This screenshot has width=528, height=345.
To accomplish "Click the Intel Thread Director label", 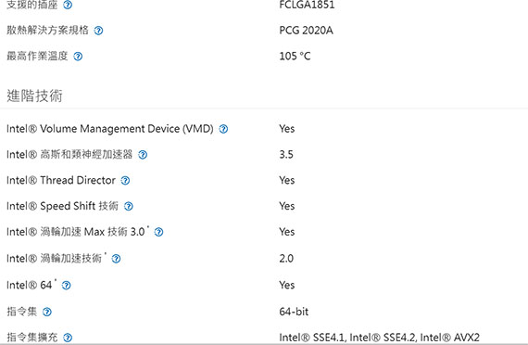I will [x=61, y=180].
